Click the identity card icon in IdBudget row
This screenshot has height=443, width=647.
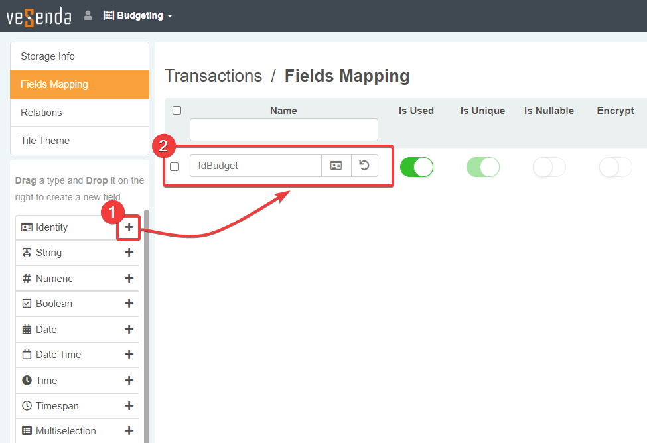pos(336,166)
